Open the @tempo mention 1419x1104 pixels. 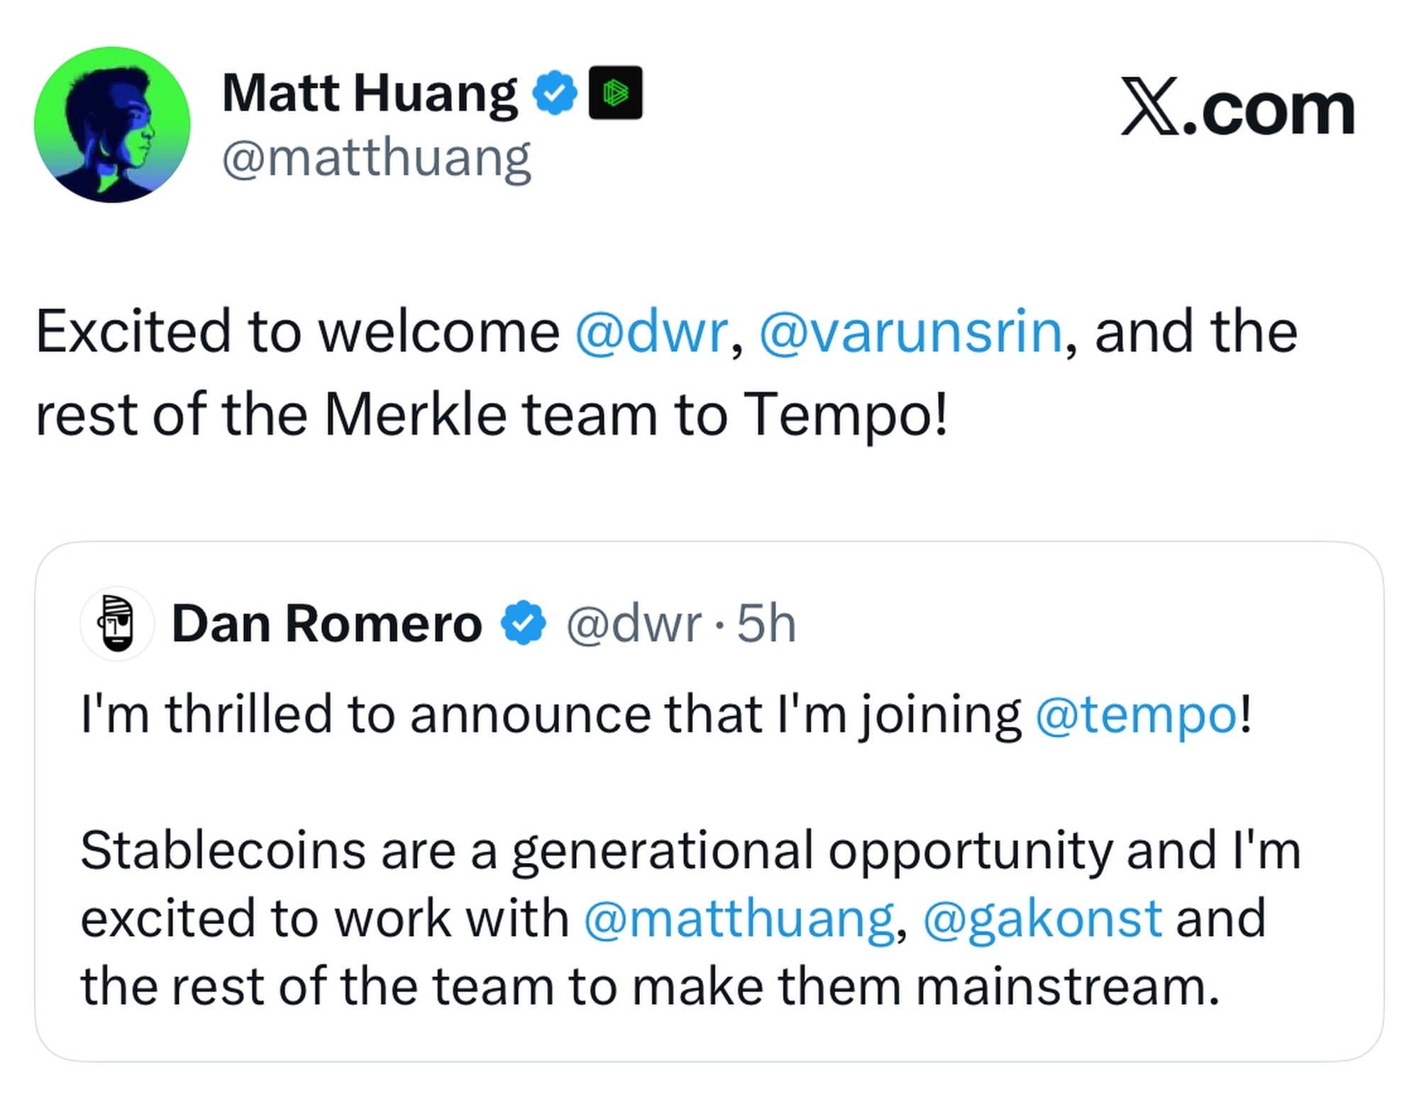coord(1136,715)
